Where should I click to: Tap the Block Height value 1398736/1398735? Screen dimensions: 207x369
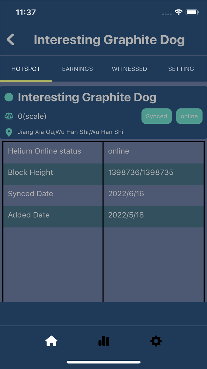pyautogui.click(x=141, y=172)
